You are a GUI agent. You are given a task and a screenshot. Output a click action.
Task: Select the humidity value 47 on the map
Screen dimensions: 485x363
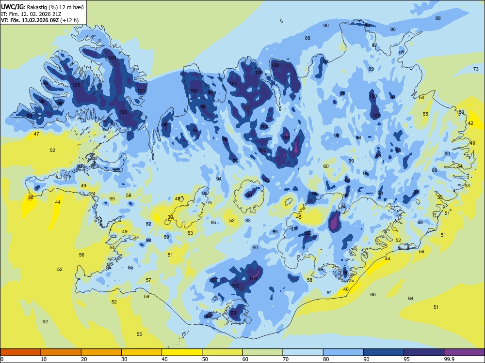pyautogui.click(x=36, y=134)
